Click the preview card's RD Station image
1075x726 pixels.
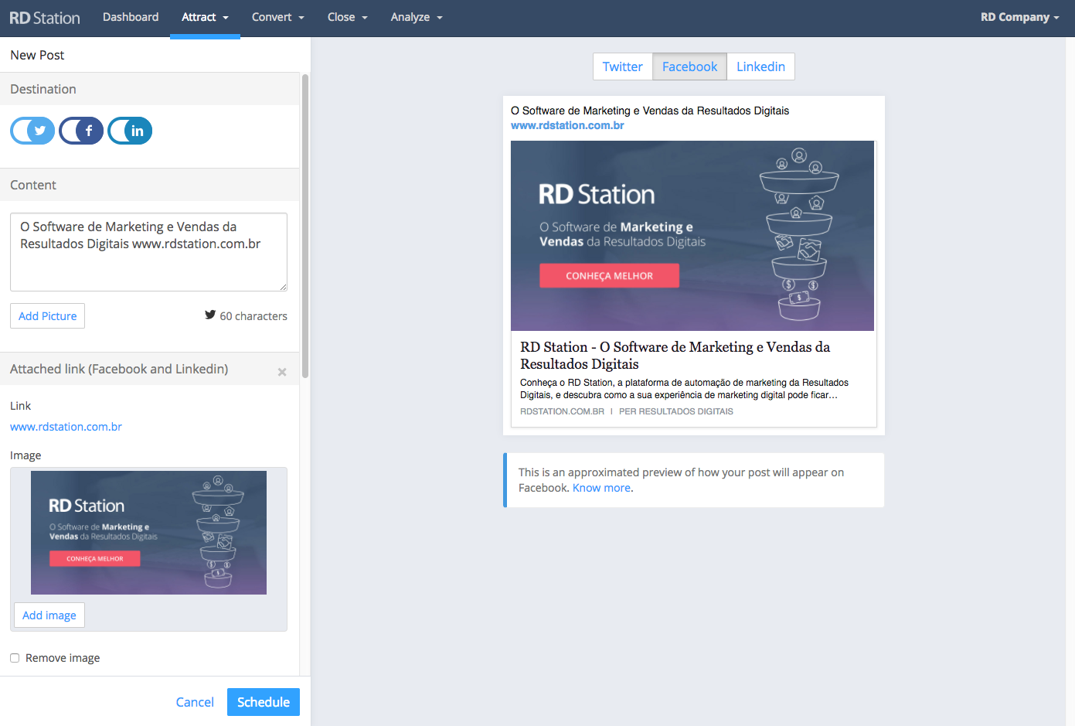click(692, 236)
